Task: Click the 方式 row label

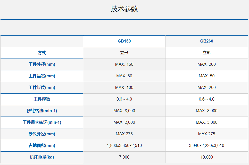Action: 42,53
